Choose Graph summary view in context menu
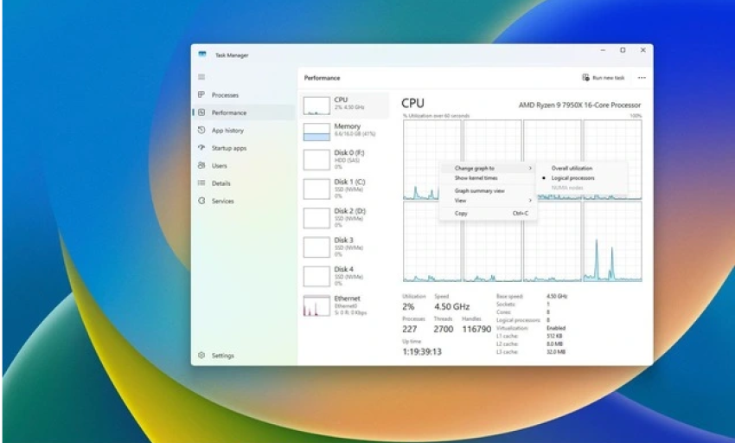735x443 pixels. (x=480, y=190)
